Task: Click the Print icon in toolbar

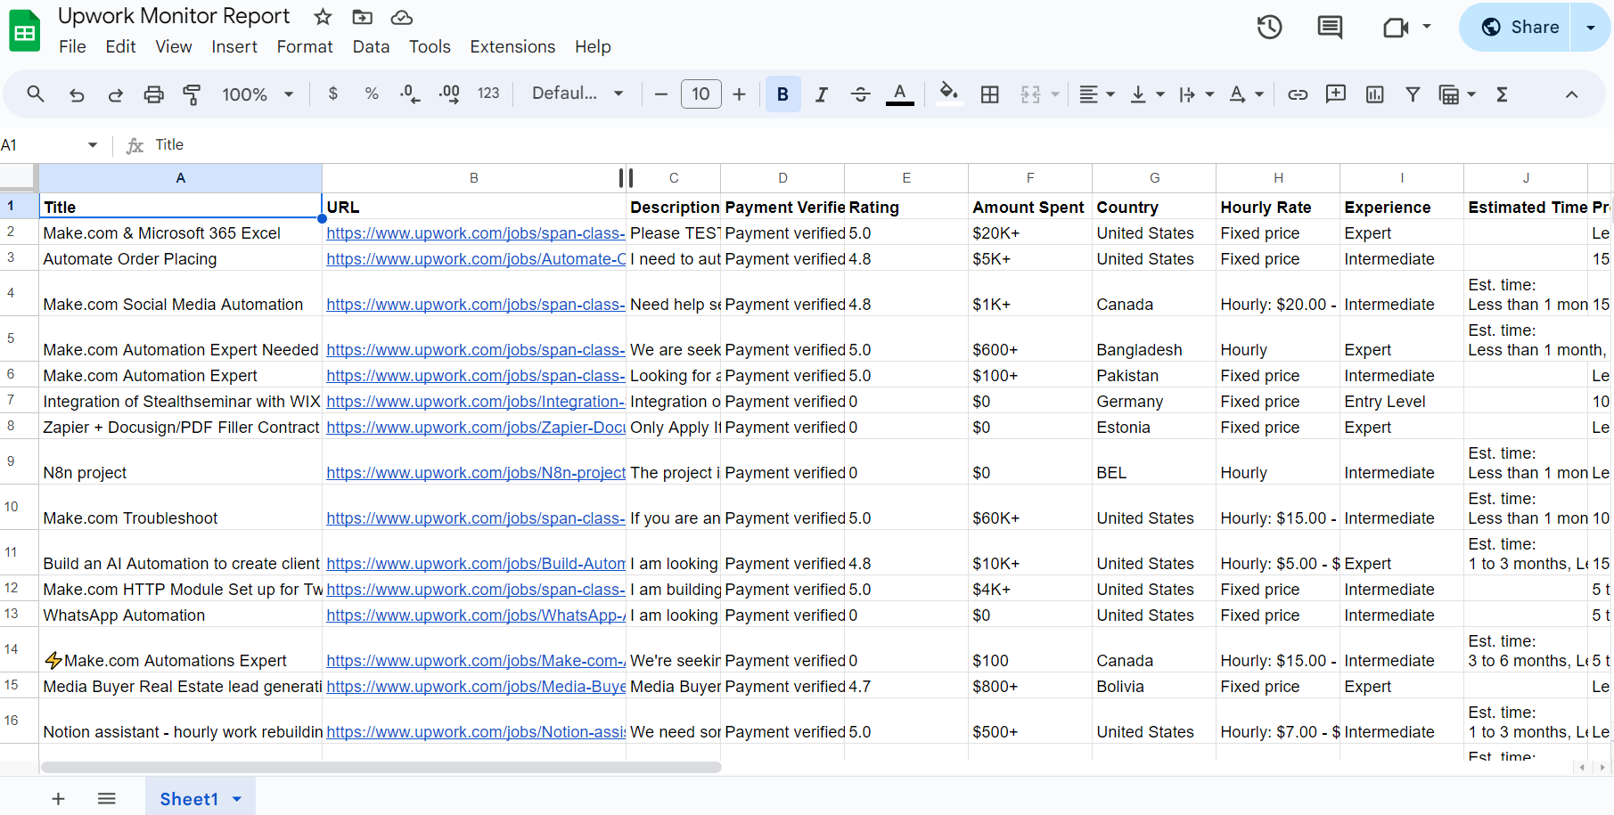Action: coord(153,94)
